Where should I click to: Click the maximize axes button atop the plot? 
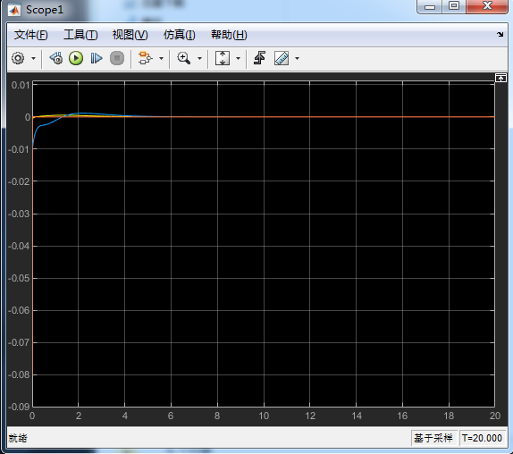[x=500, y=78]
